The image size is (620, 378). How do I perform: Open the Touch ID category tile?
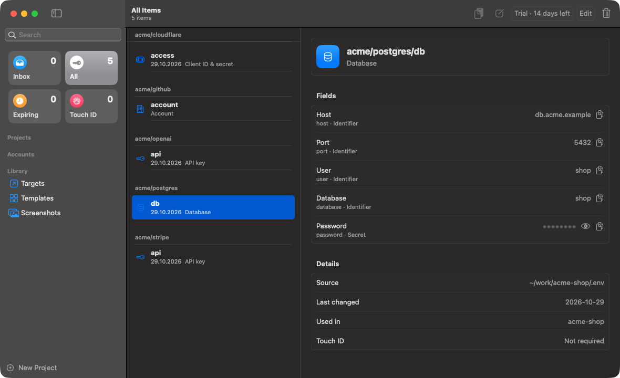tap(91, 106)
